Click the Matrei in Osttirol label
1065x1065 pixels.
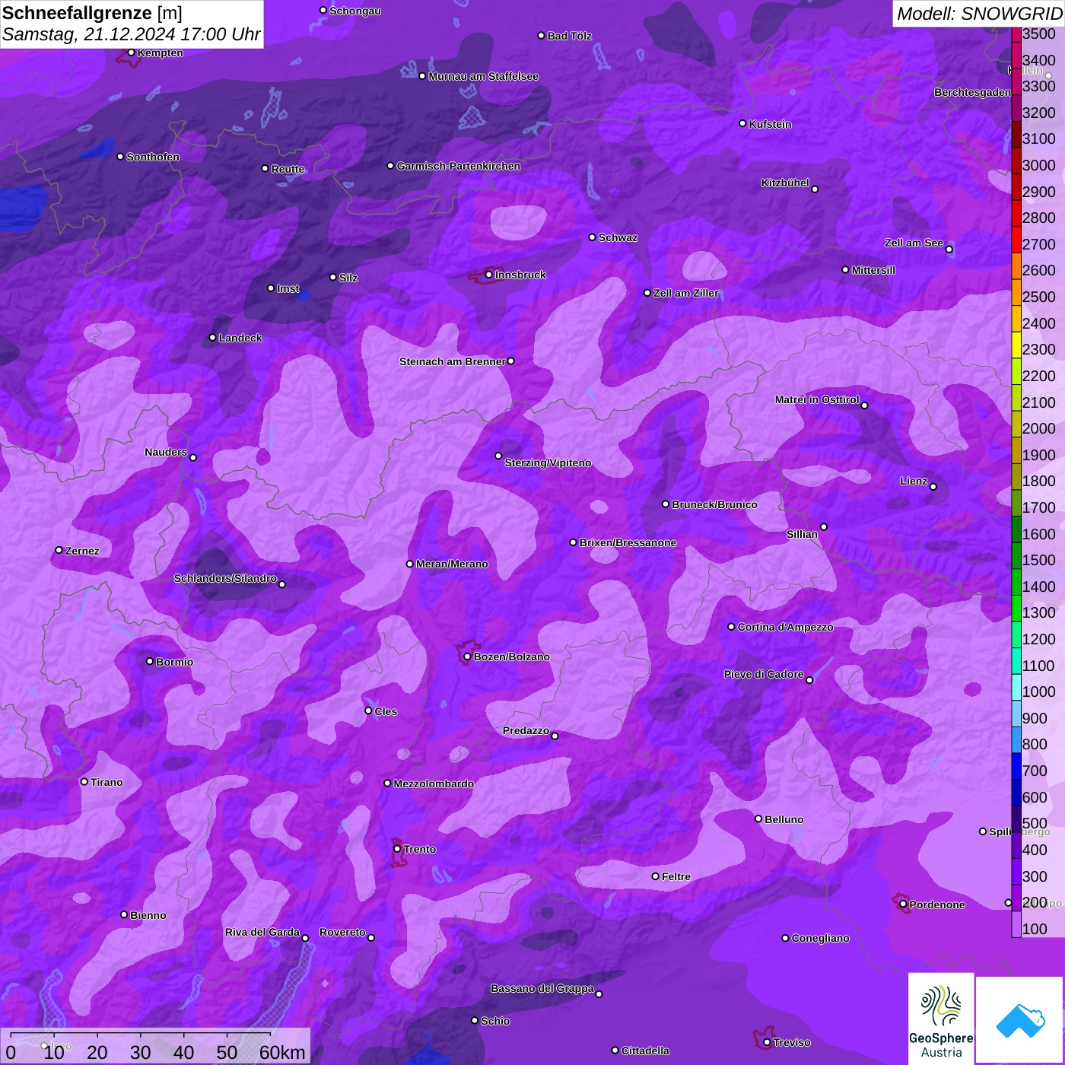817,399
